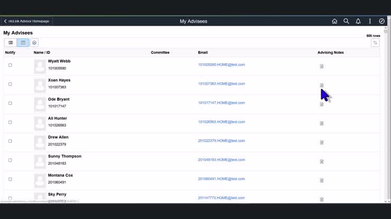The height and width of the screenshot is (219, 391).
Task: Go to the Home page icon
Action: click(334, 22)
